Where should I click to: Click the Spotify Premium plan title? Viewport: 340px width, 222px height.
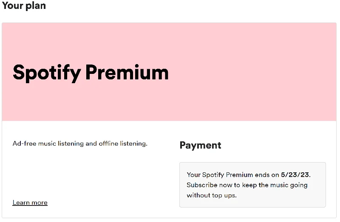pyautogui.click(x=91, y=73)
